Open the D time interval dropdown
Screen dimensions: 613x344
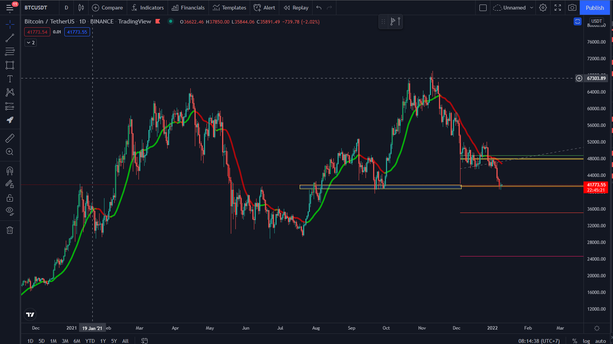pos(66,8)
